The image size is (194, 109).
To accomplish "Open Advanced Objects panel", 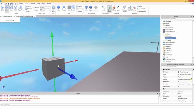I will [125, 9].
